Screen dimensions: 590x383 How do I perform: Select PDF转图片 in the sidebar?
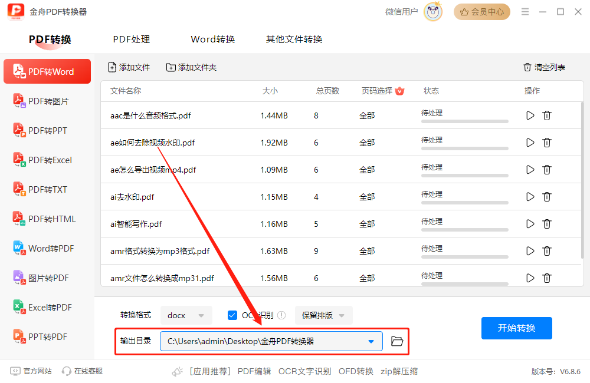47,101
